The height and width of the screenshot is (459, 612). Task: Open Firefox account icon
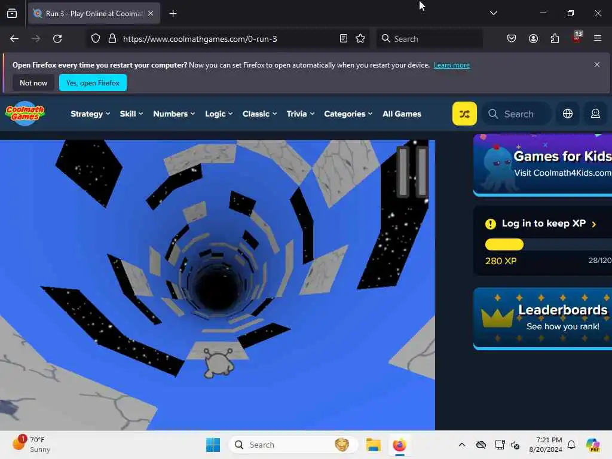pos(533,39)
